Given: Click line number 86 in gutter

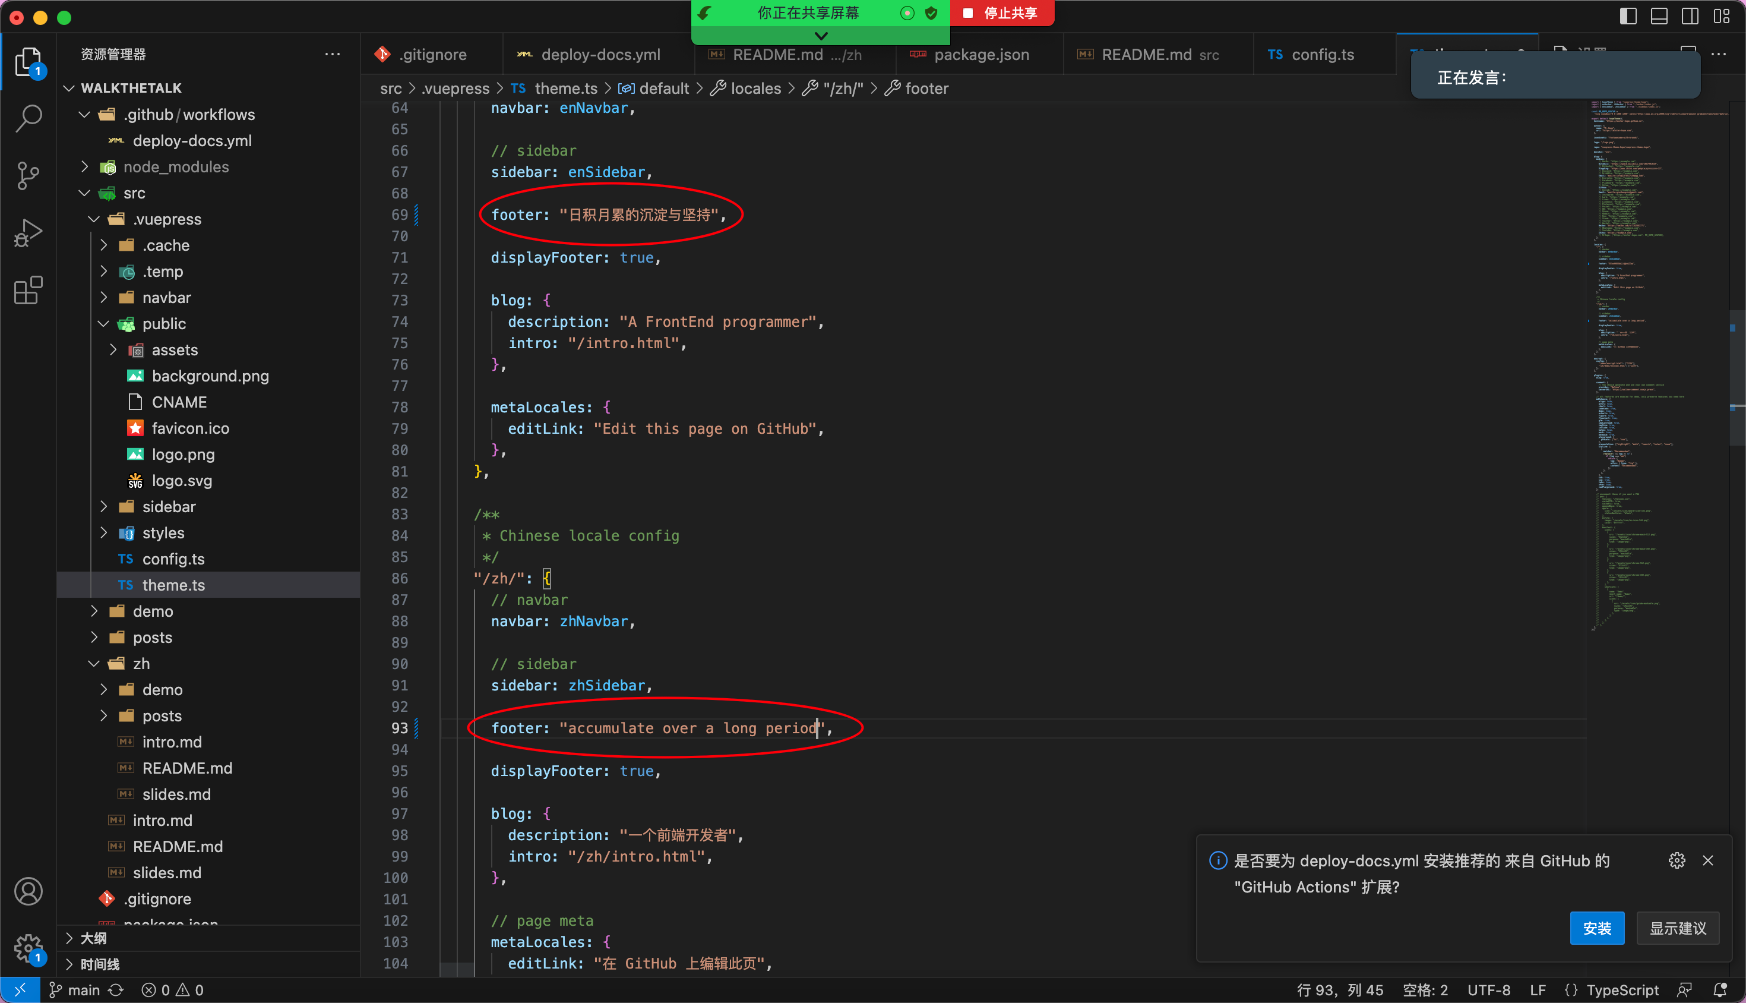Looking at the screenshot, I should tap(399, 579).
